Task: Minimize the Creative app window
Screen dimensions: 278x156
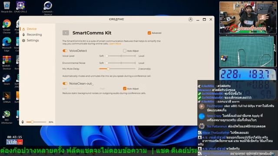Action: coord(198,20)
